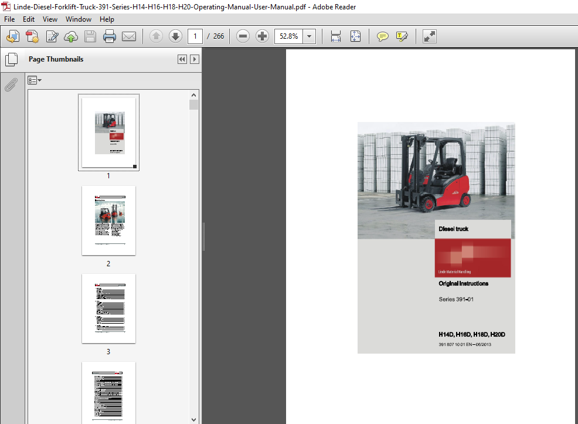This screenshot has height=424, width=578.
Task: Click the page number input field
Action: (x=195, y=36)
